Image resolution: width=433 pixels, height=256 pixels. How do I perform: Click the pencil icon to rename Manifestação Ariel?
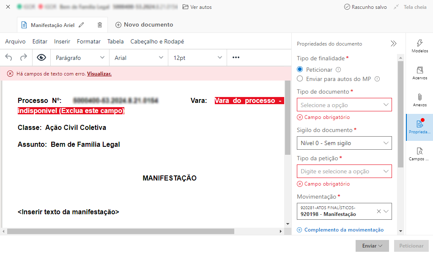pos(82,25)
